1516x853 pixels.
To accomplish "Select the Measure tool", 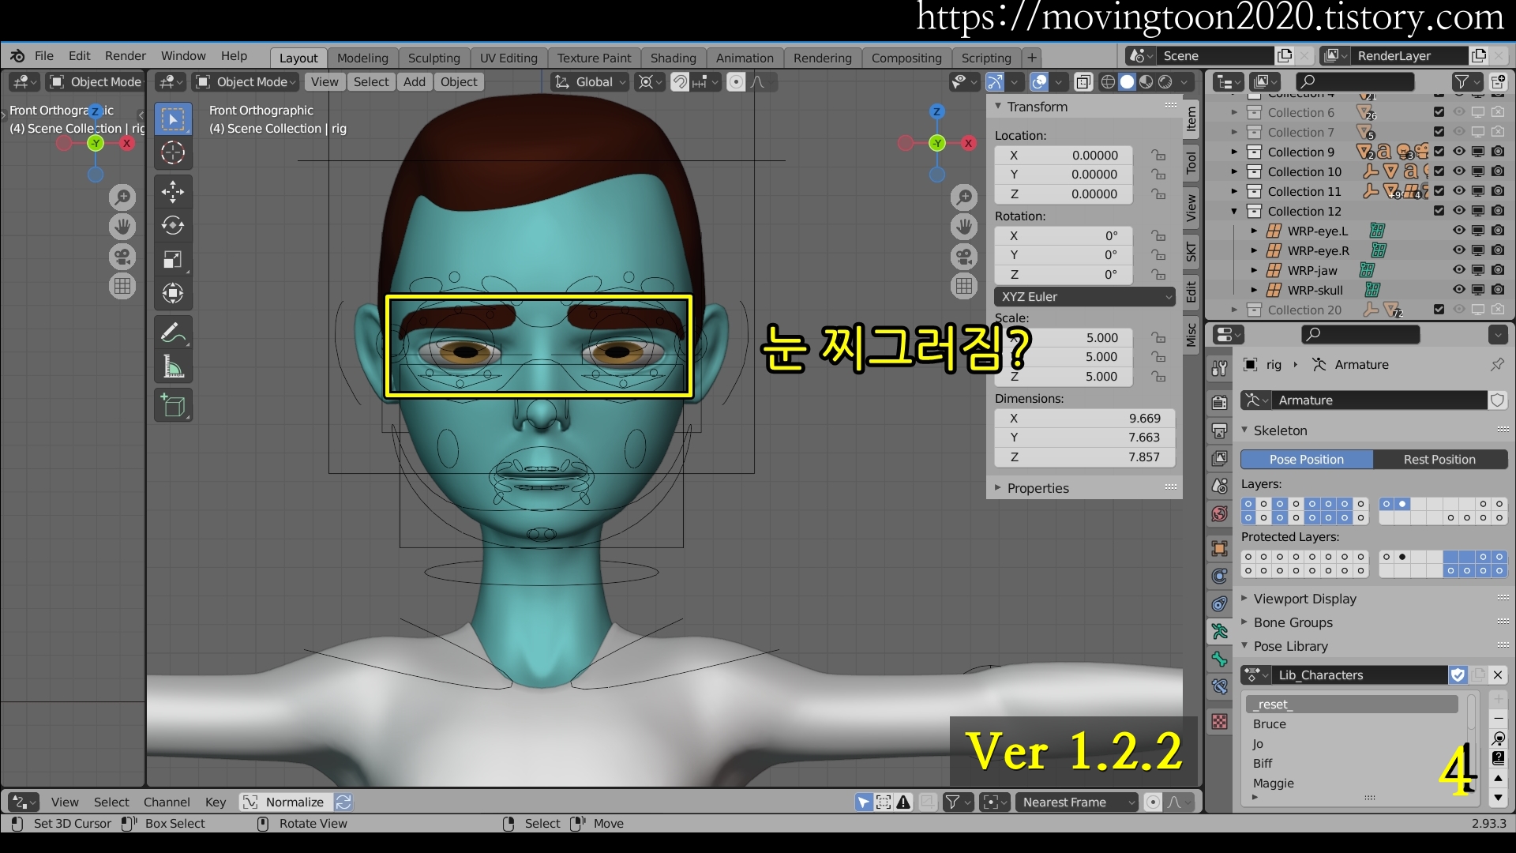I will coord(173,367).
